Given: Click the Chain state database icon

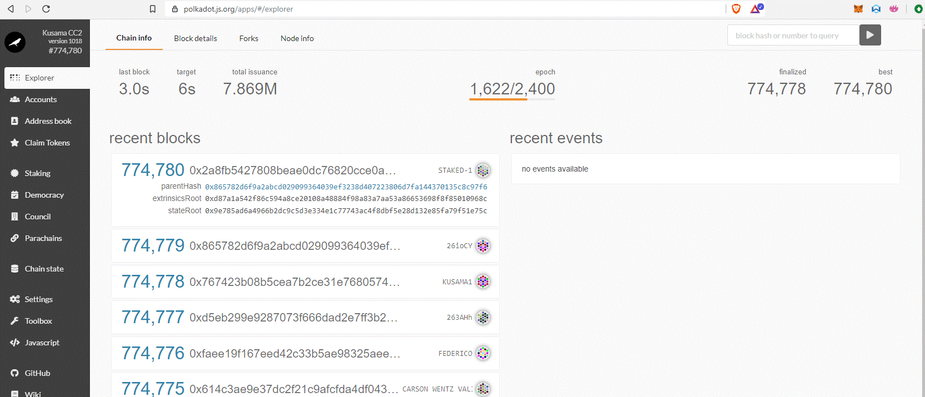Looking at the screenshot, I should [x=15, y=269].
